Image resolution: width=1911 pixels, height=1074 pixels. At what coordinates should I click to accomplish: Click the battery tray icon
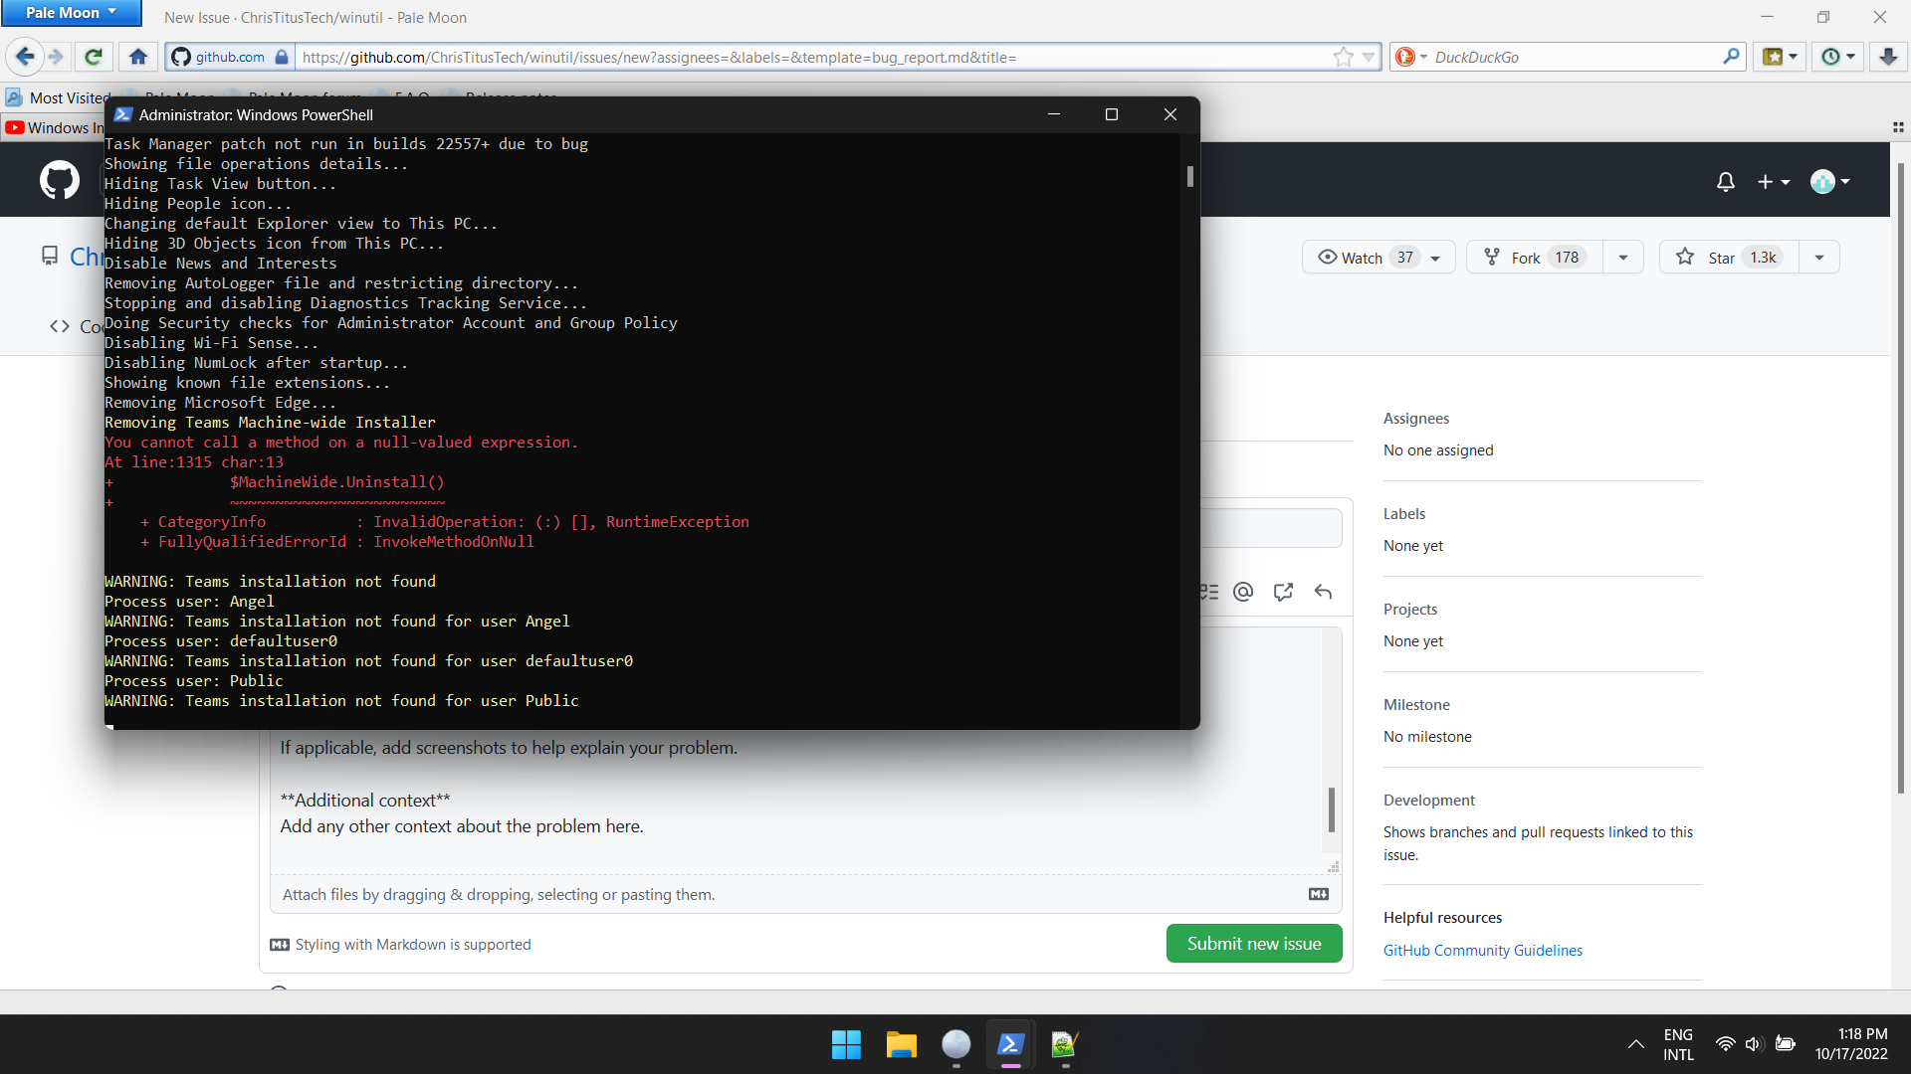point(1786,1044)
